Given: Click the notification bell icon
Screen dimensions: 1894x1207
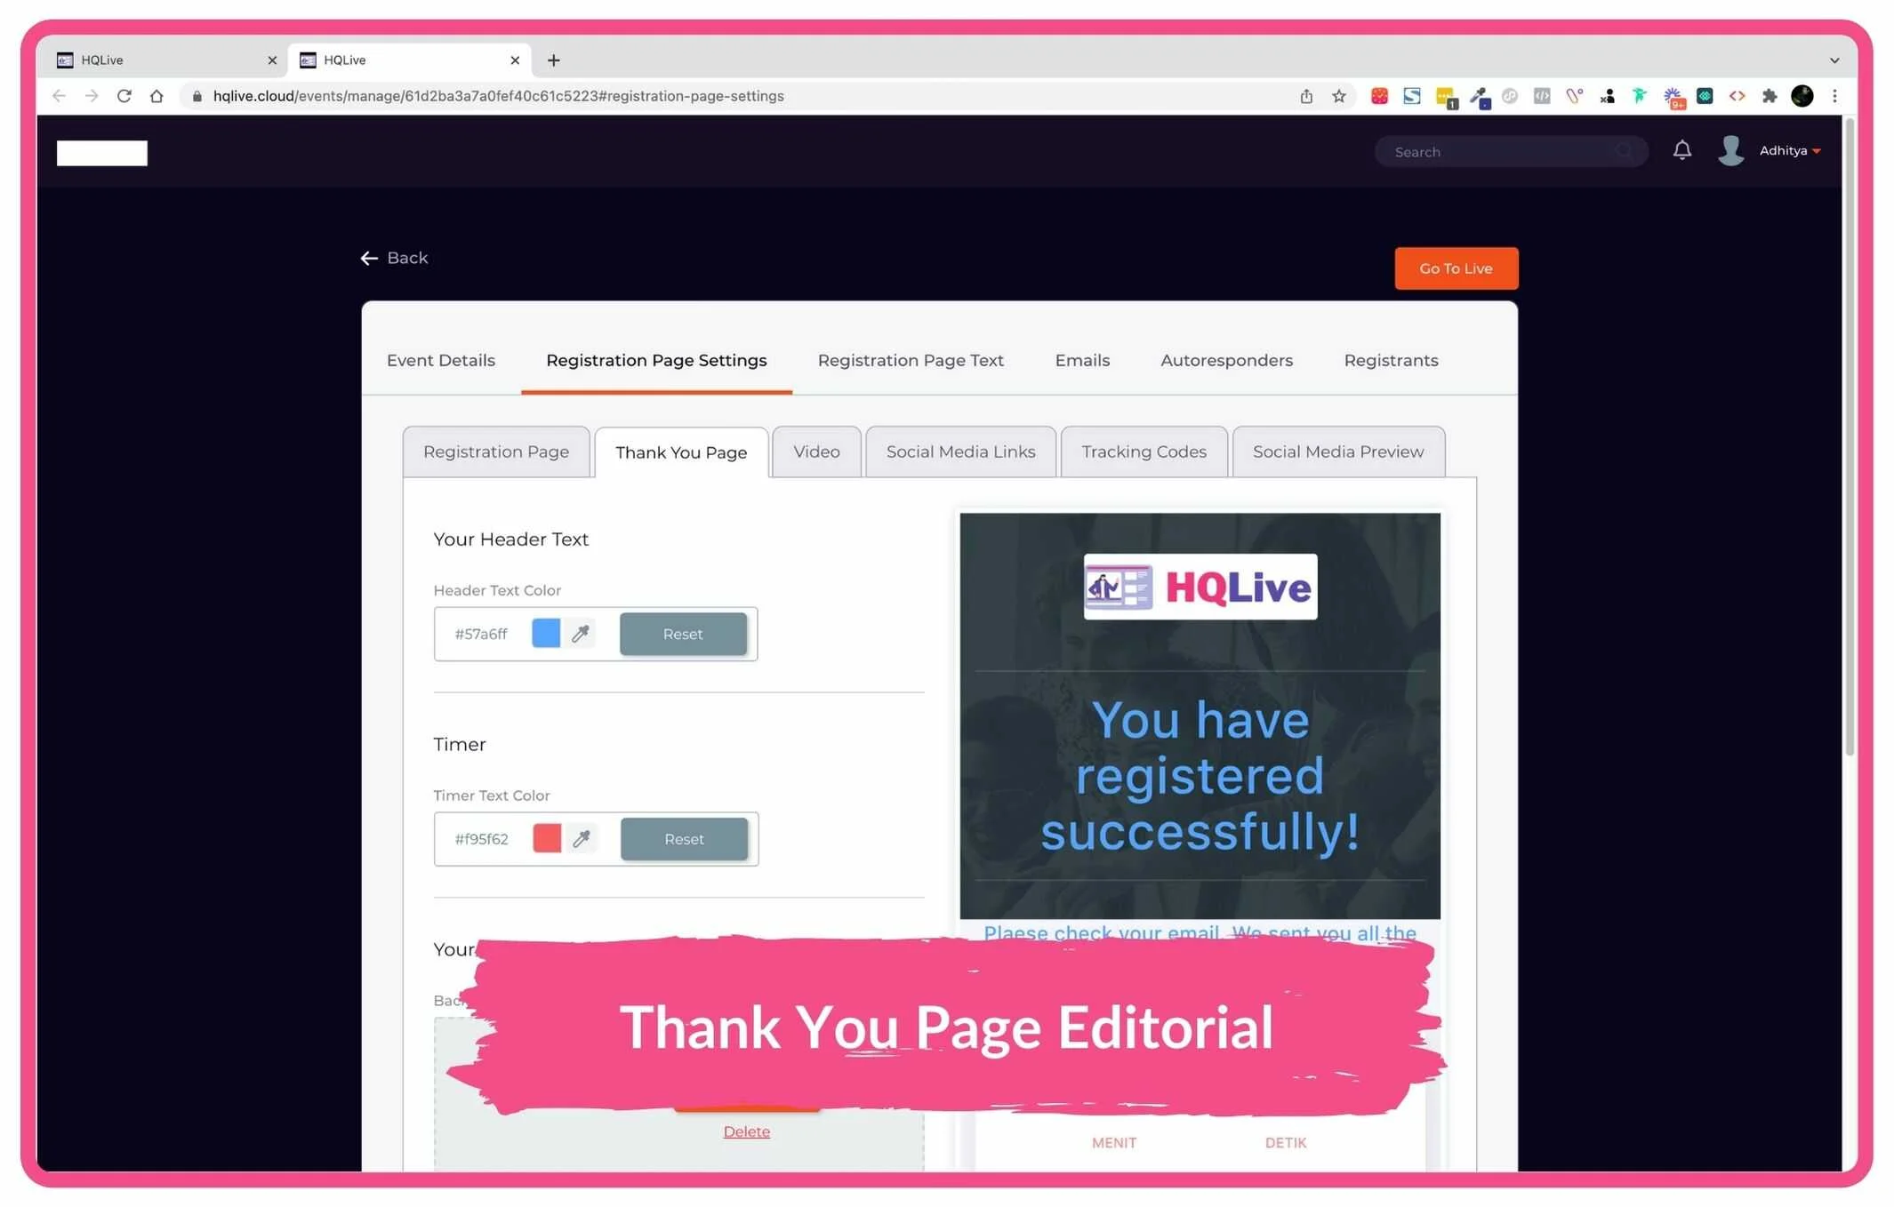Looking at the screenshot, I should (x=1681, y=150).
